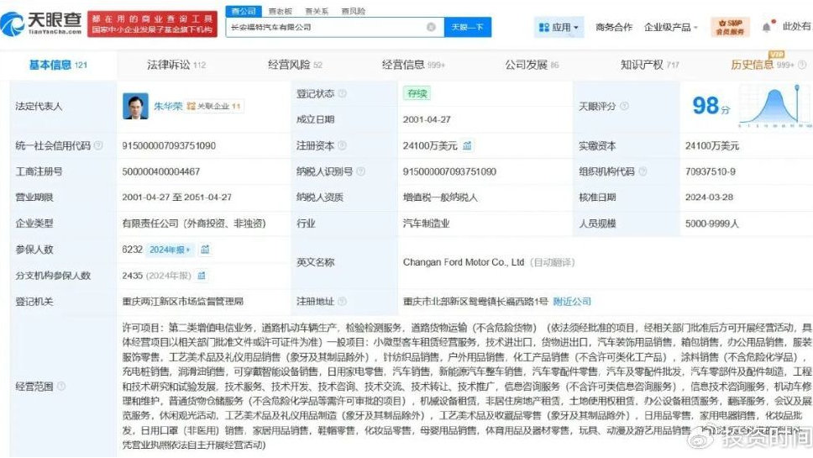The height and width of the screenshot is (458, 813).
Task: Open the 基本信息 tab
Action: click(x=58, y=65)
